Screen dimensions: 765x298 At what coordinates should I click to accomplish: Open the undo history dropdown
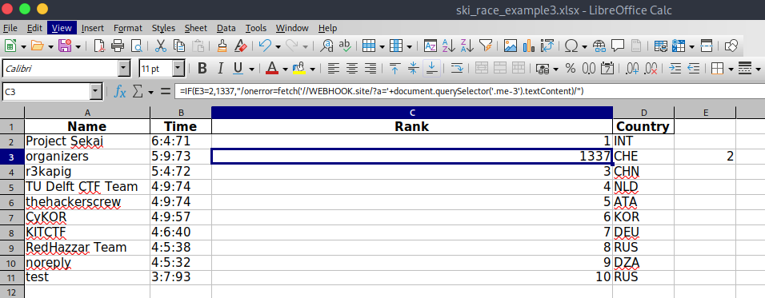coord(278,47)
